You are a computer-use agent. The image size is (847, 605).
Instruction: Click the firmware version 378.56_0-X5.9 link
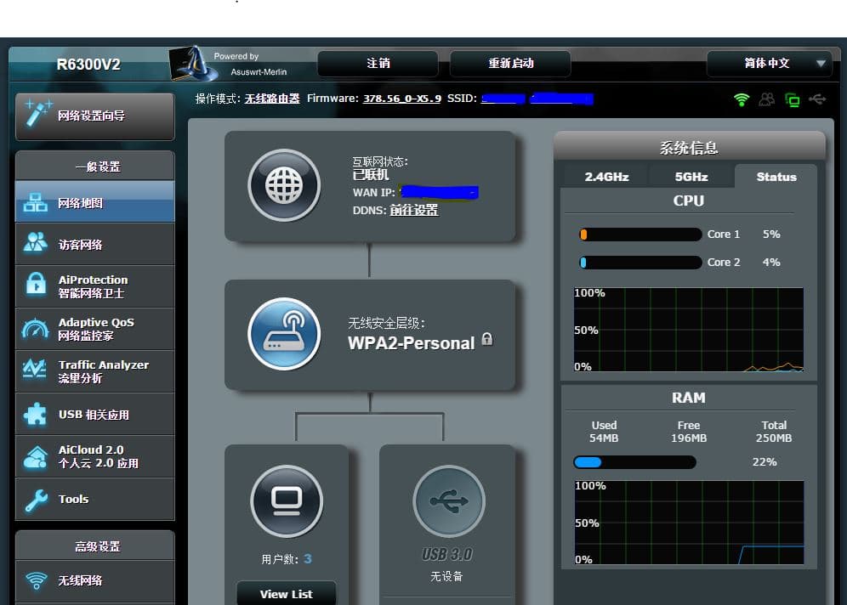(x=402, y=99)
